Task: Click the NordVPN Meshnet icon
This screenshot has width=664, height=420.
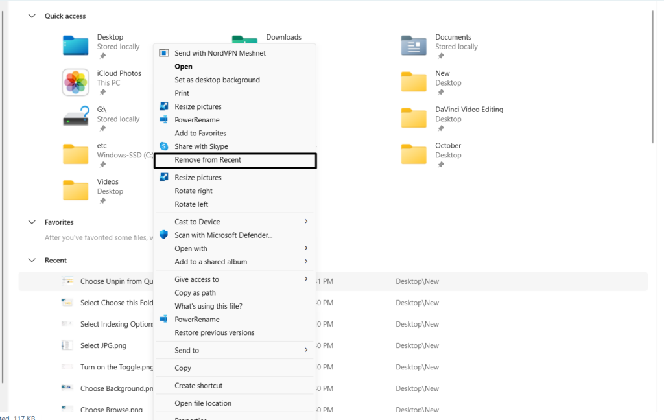Action: pos(164,53)
